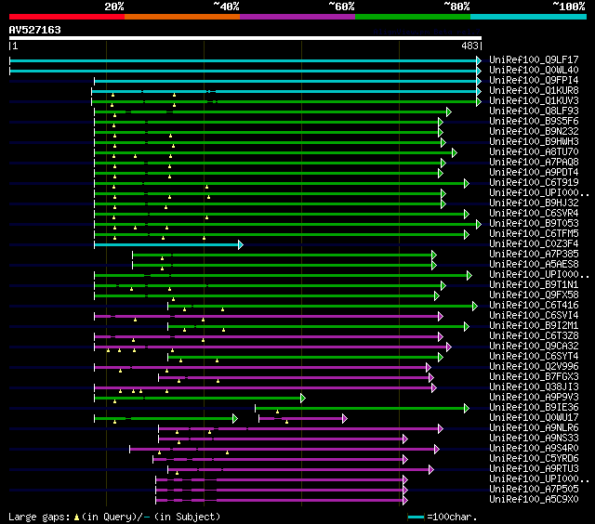This screenshot has height=524, width=595.
Task: Select the UniRef100_C6SVR4 label
Action: [534, 214]
